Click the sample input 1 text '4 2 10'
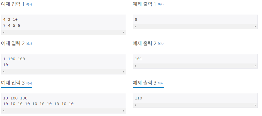The height and width of the screenshot is (116, 262). point(10,20)
